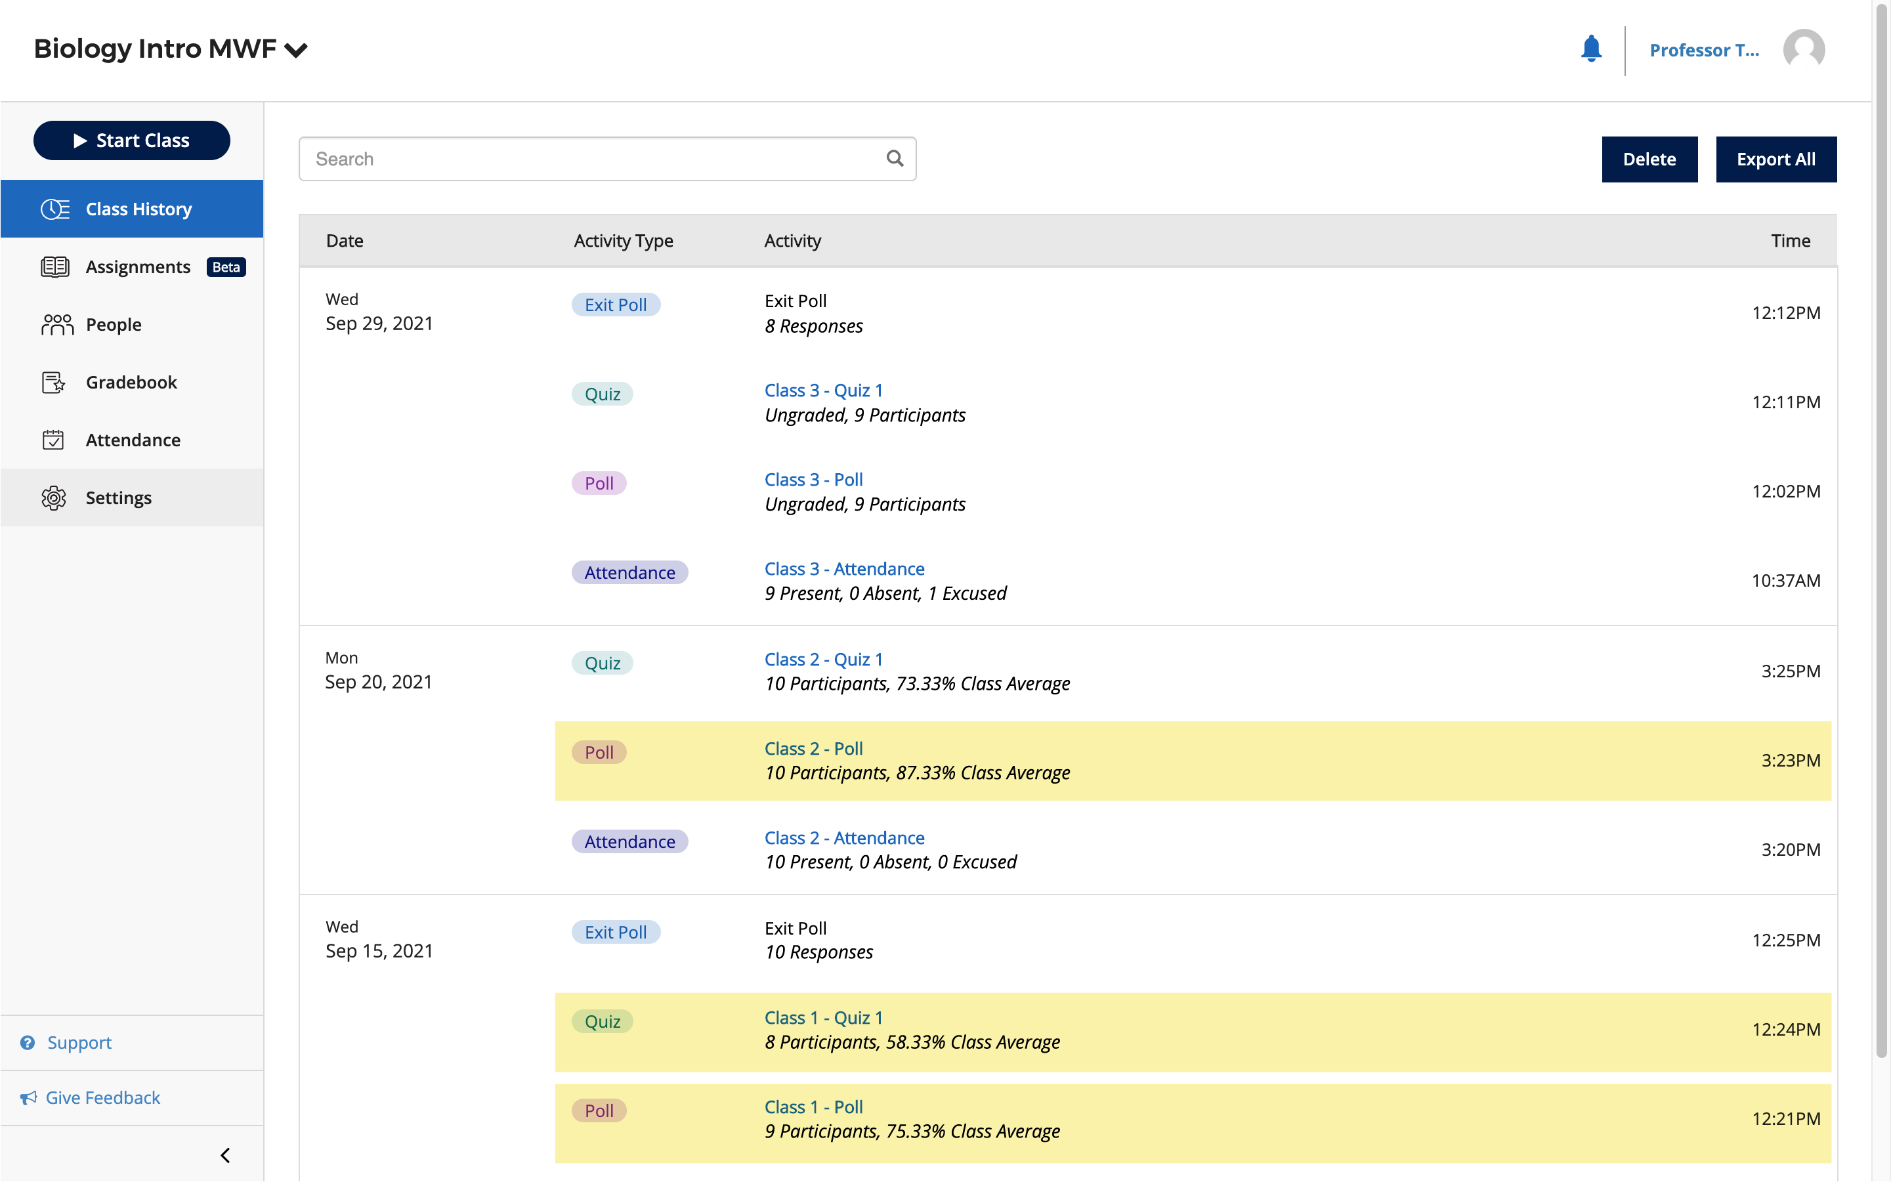Screen dimensions: 1891x1182
Task: Click the search magnifier icon
Action: [894, 159]
